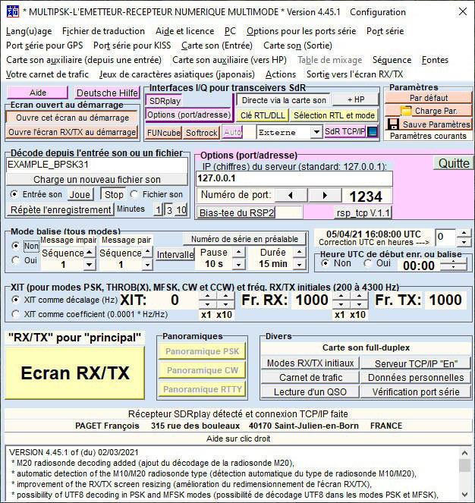The image size is (475, 503).
Task: Decrease port number with left arrow
Action: [291, 195]
